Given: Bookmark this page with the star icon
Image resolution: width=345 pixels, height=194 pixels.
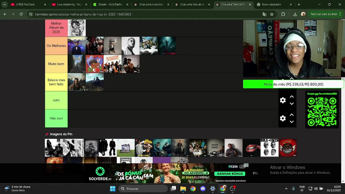Looking at the screenshot, I should pos(272,14).
